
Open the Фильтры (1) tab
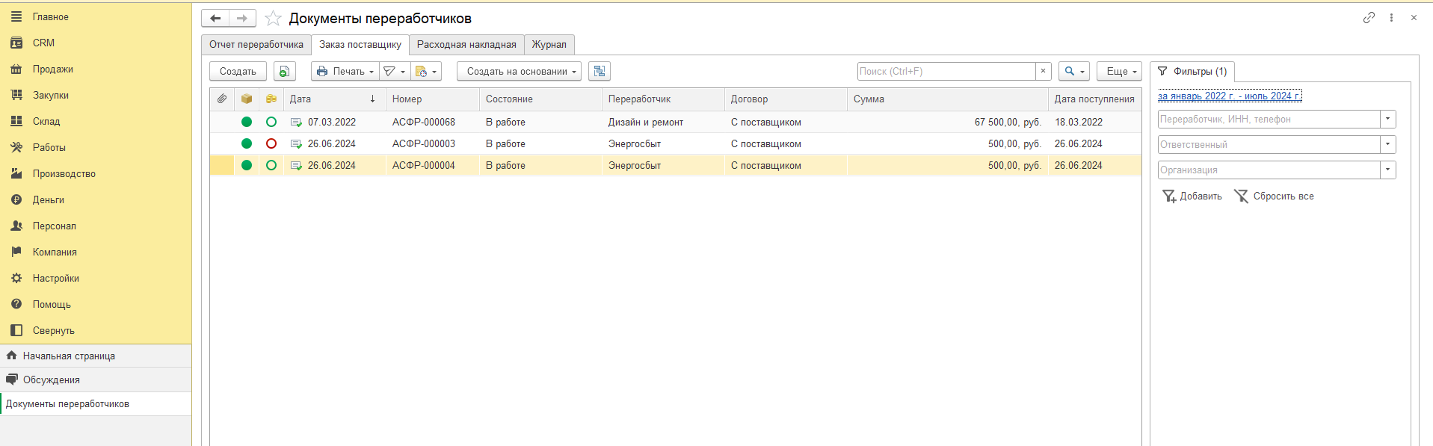(1192, 71)
